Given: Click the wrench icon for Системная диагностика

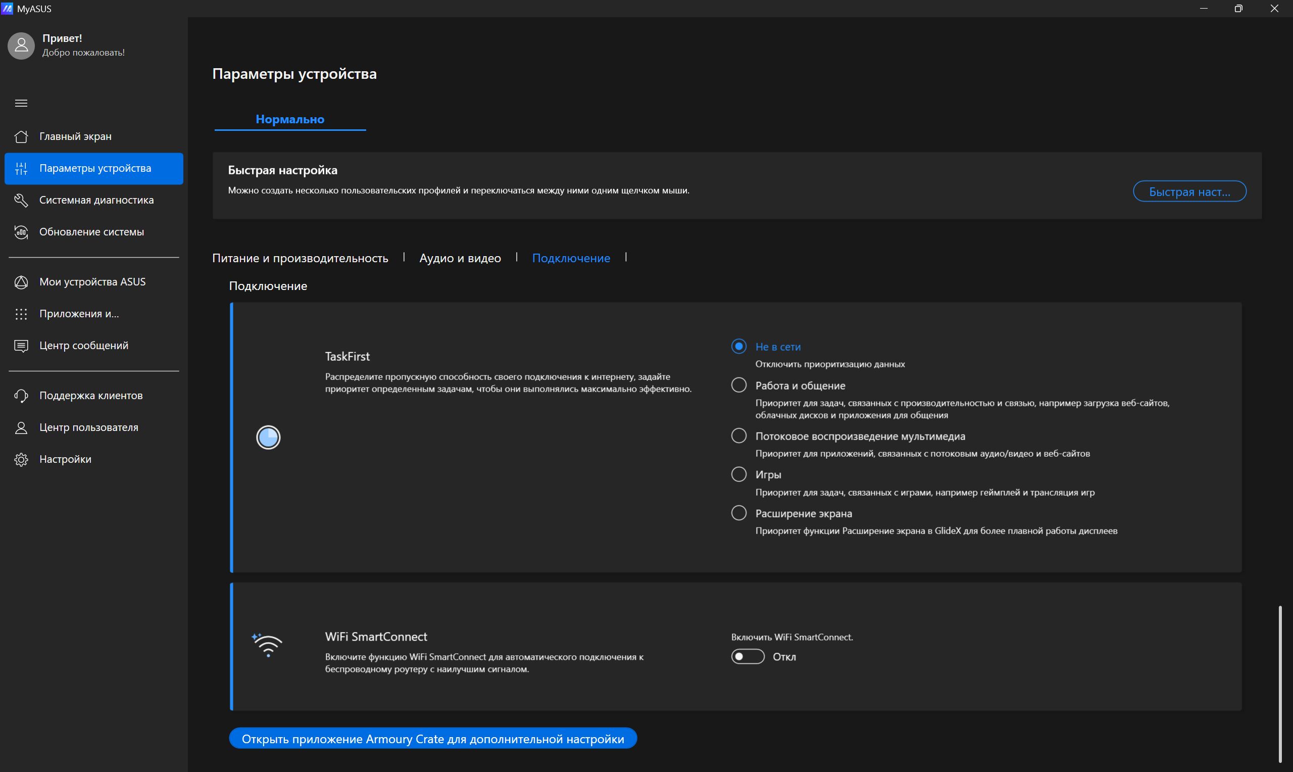Looking at the screenshot, I should [21, 200].
